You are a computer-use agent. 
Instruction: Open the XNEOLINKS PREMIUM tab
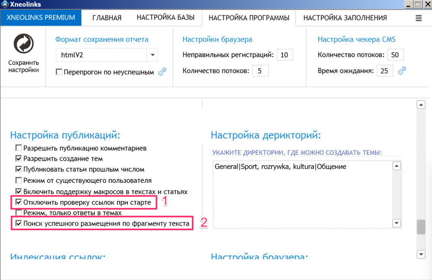coord(41,18)
